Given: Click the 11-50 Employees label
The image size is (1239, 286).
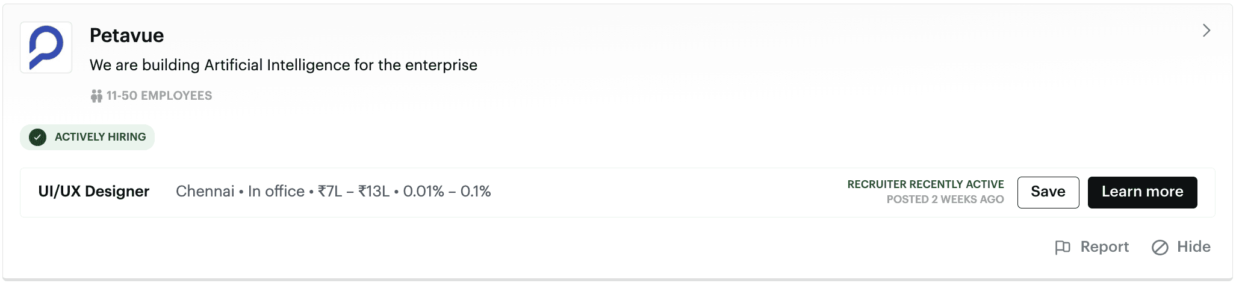Looking at the screenshot, I should [x=159, y=96].
